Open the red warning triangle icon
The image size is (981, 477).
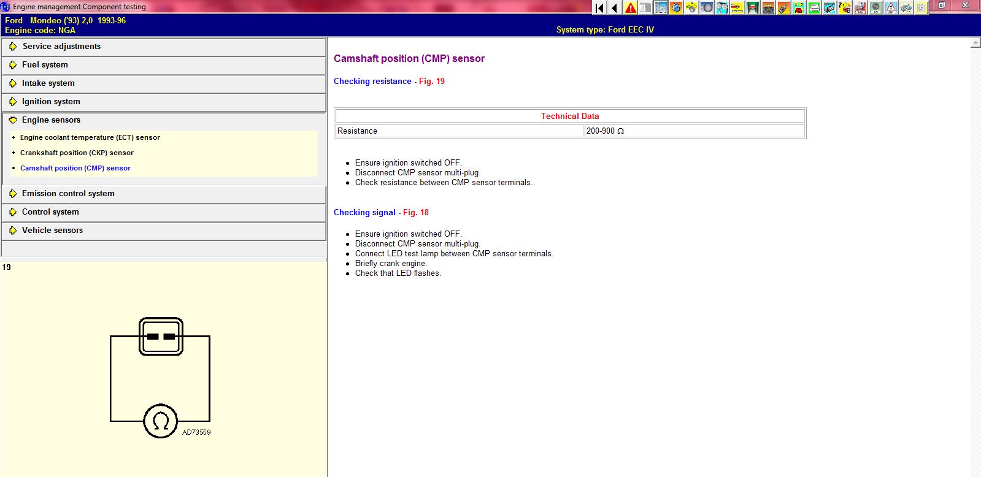630,8
